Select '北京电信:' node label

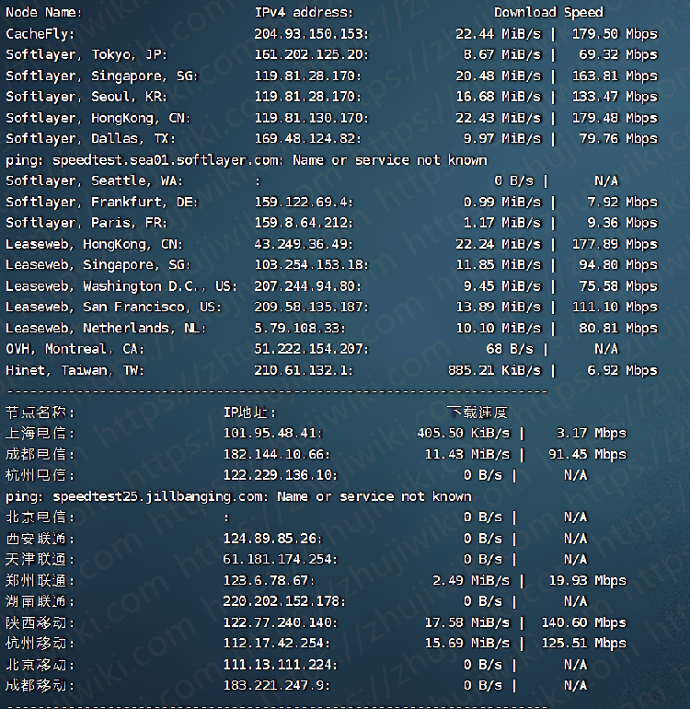pyautogui.click(x=40, y=517)
